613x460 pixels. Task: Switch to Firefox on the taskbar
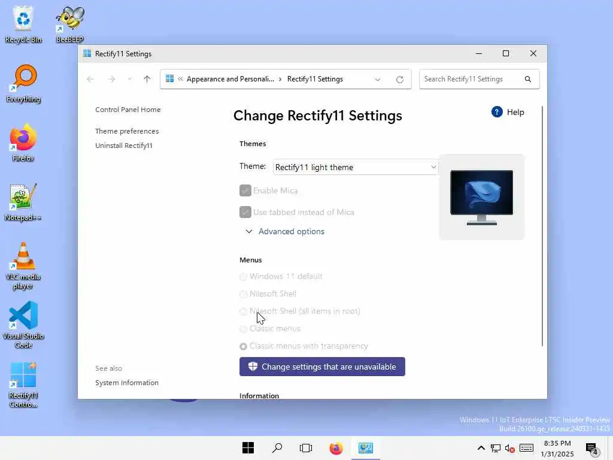(x=336, y=448)
